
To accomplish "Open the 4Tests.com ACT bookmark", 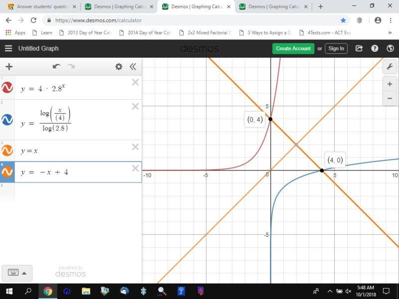I will (x=326, y=32).
